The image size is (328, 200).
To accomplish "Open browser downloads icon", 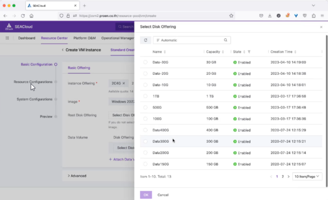I will 270,16.
